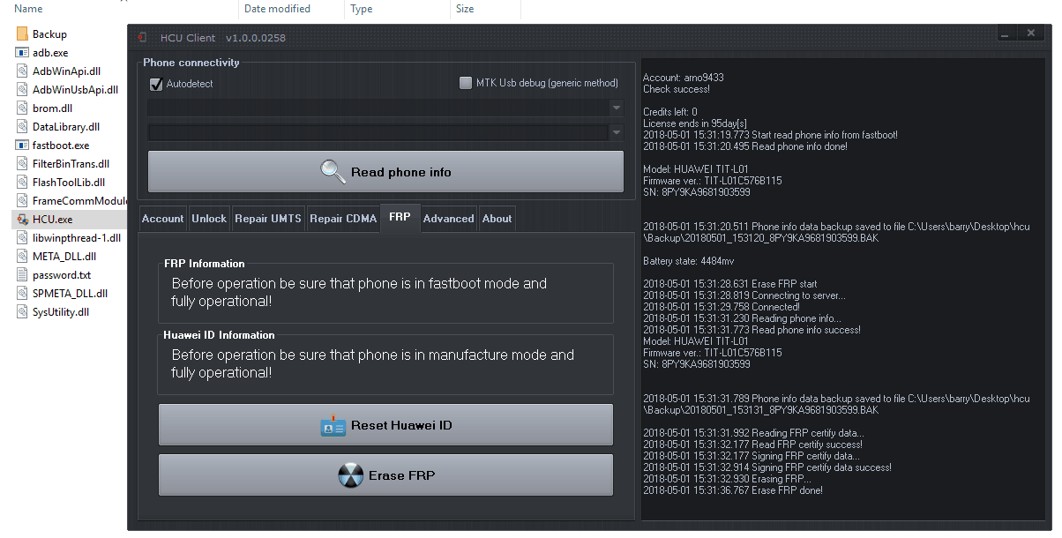Open the About tab

[x=497, y=219]
